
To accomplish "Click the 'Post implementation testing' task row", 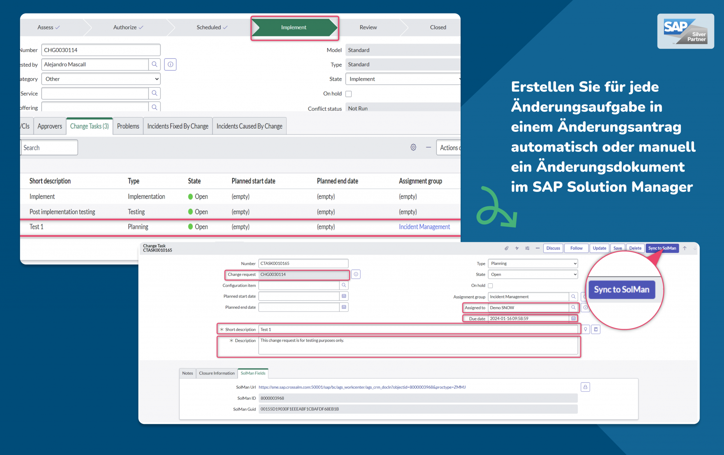I will pyautogui.click(x=240, y=212).
